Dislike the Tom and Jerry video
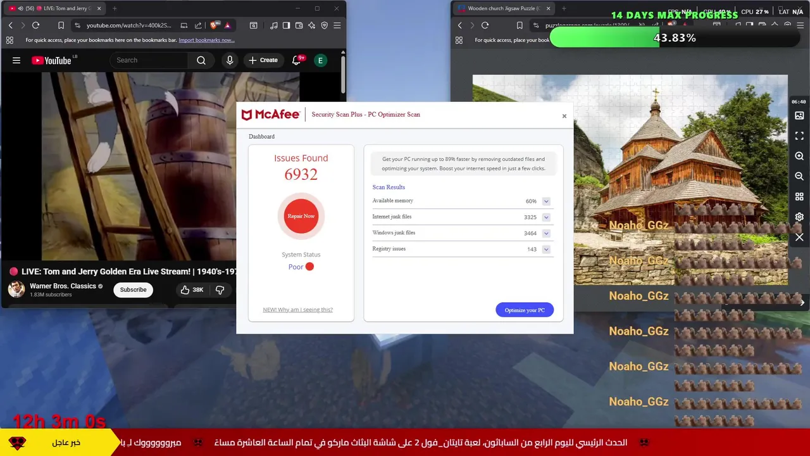The image size is (810, 456). click(x=220, y=289)
